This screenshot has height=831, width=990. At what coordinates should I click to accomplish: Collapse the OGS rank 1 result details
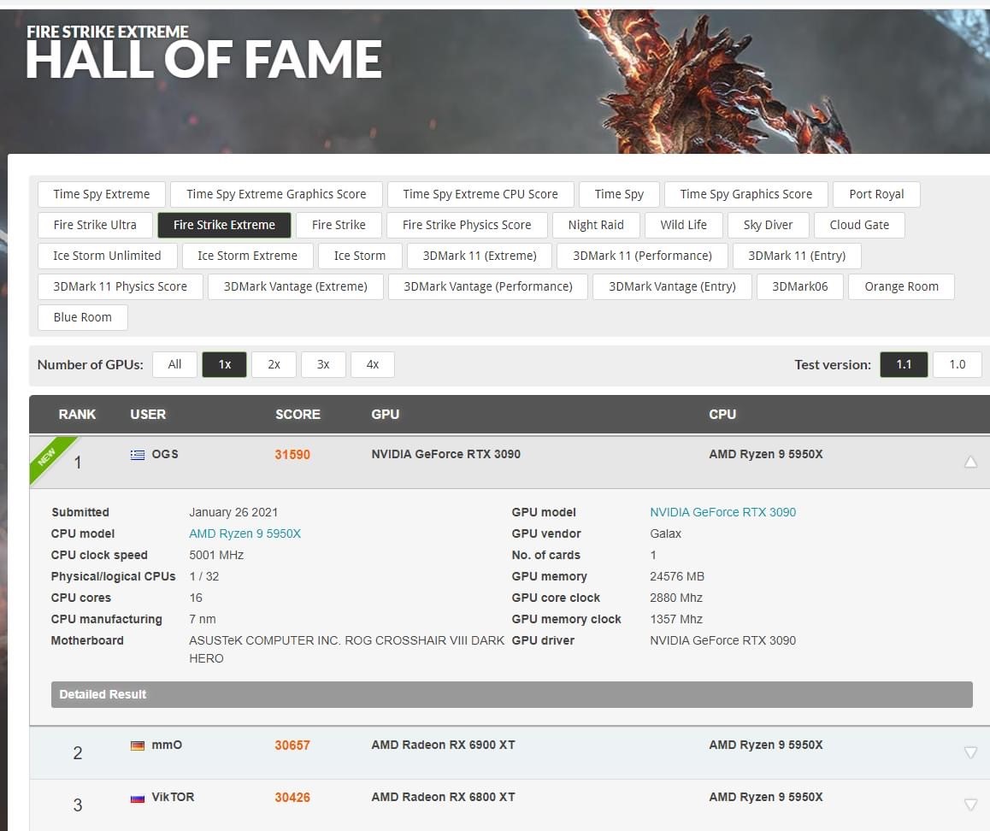(x=970, y=462)
